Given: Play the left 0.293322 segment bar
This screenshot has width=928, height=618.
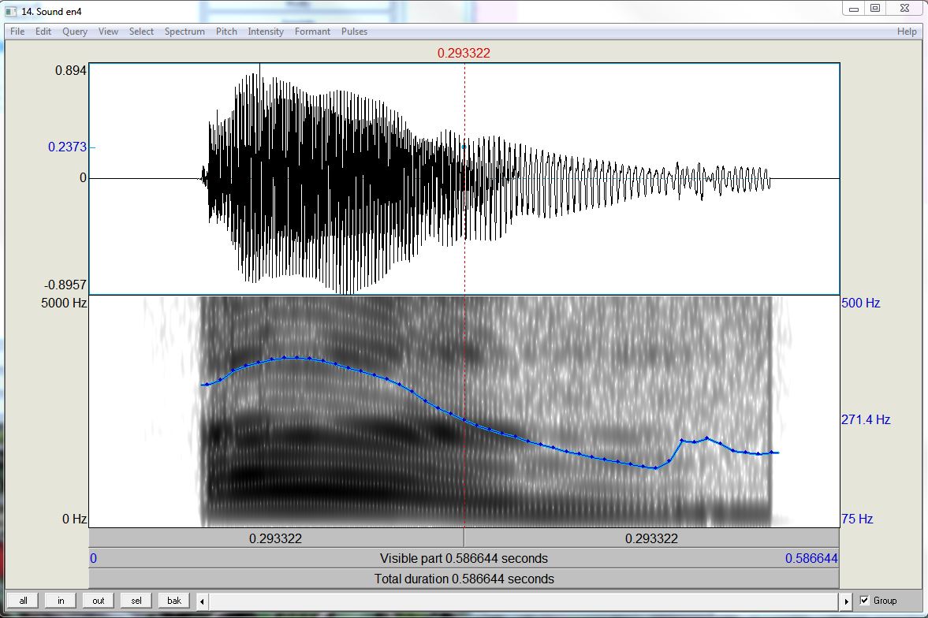Looking at the screenshot, I should point(276,538).
